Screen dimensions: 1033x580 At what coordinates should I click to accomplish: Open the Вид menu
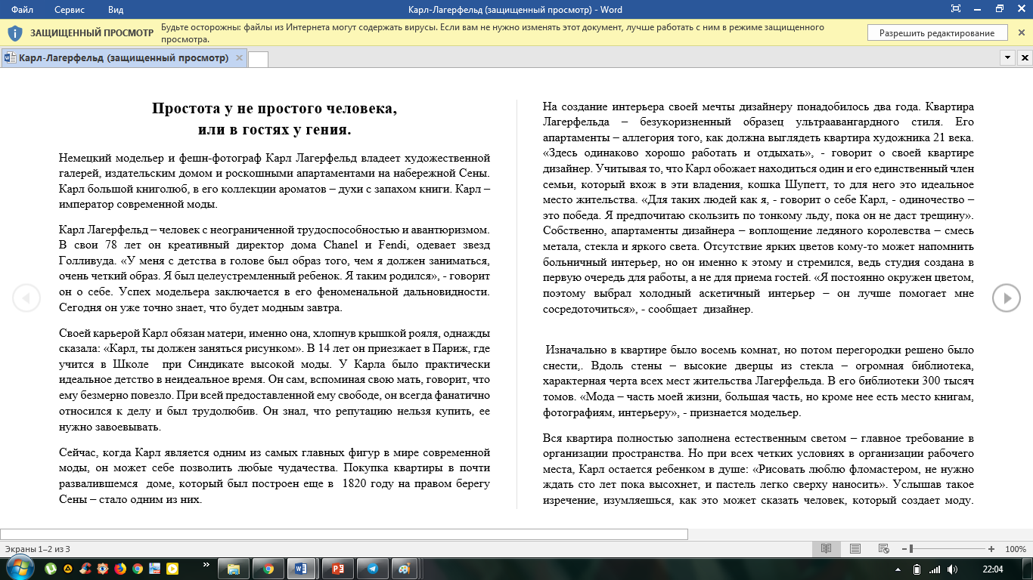coord(116,10)
